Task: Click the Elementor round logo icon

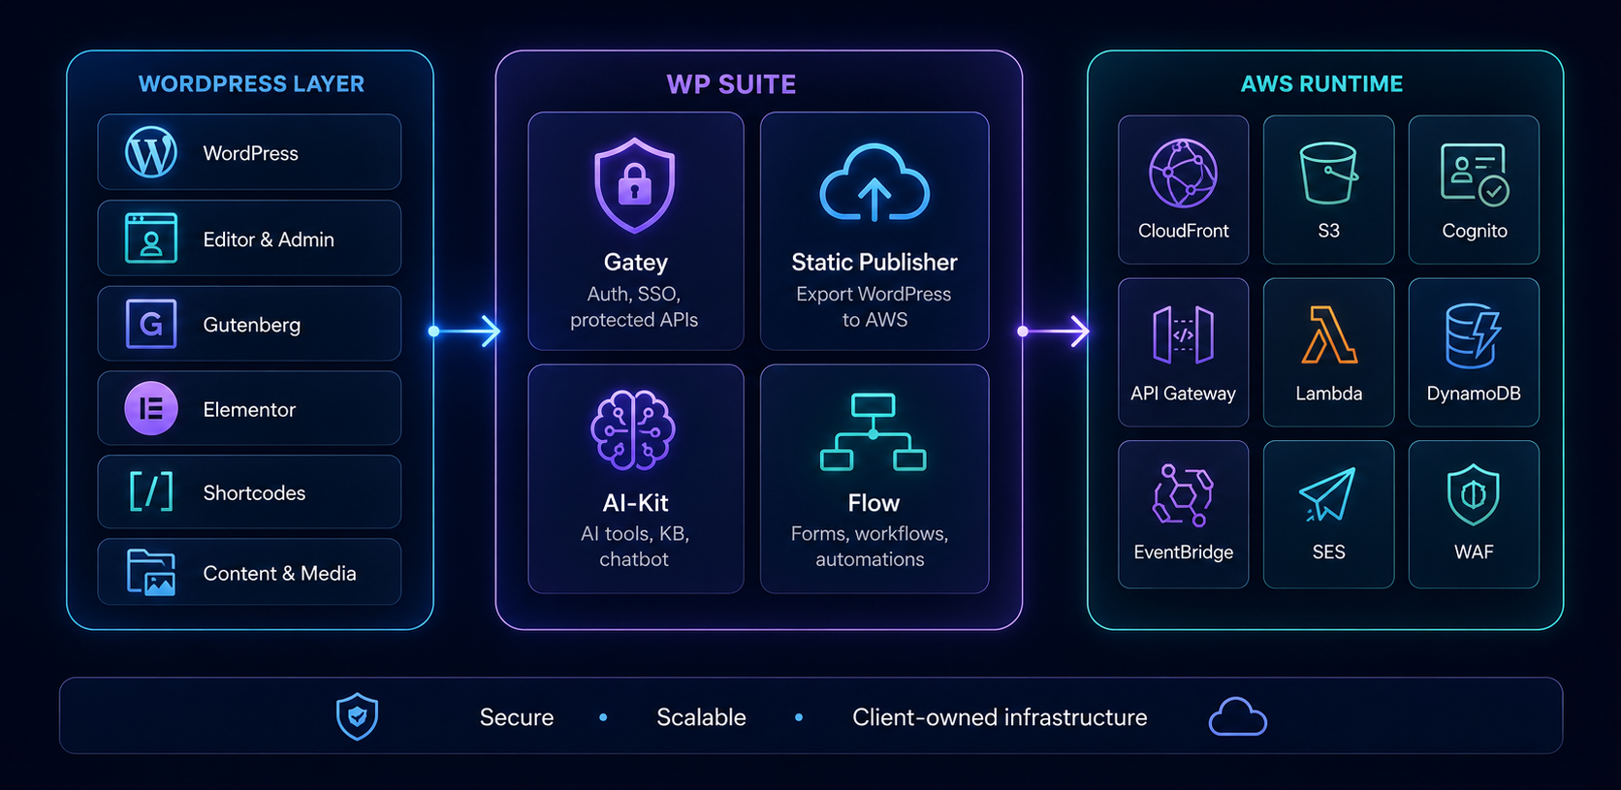Action: click(151, 408)
